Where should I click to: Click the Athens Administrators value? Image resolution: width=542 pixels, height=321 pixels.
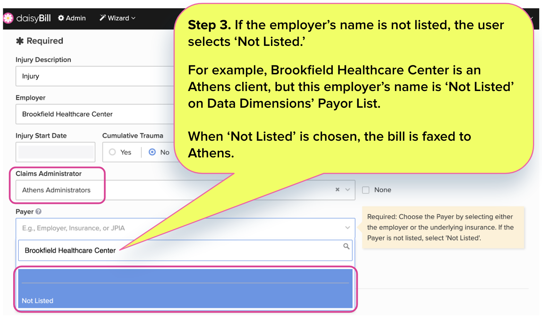click(56, 190)
